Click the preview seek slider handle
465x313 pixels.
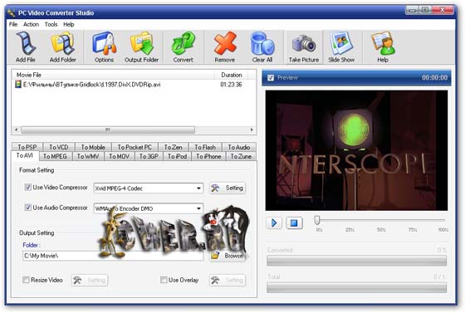tap(317, 220)
